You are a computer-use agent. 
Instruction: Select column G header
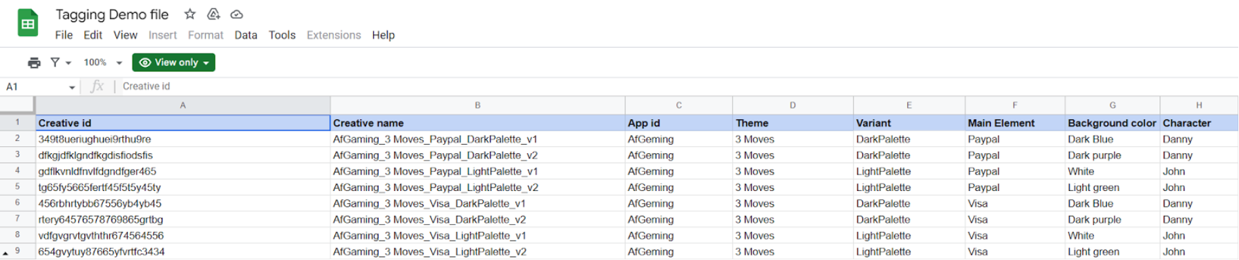coord(1113,106)
